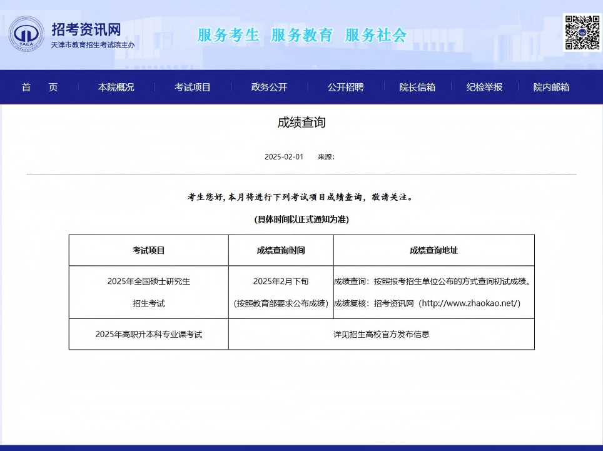Click the 招考资讯网 institute logo icon
603x451 pixels.
24,33
